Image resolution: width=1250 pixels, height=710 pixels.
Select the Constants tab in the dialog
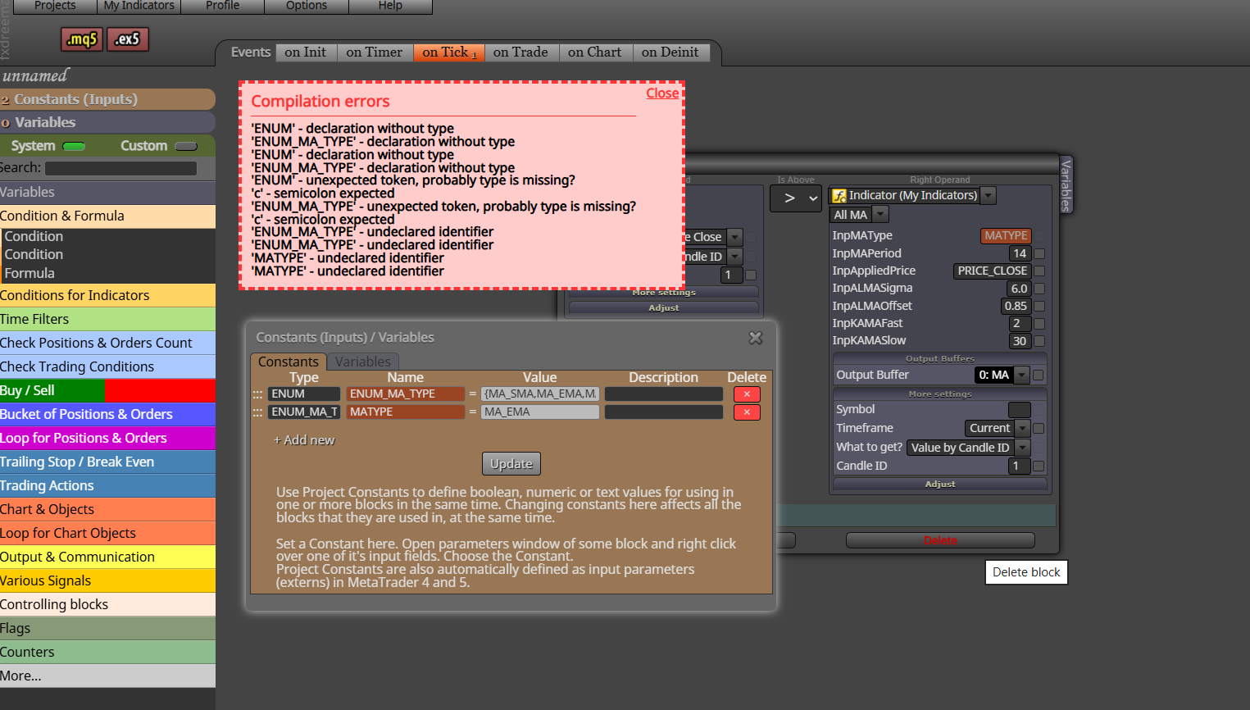click(289, 362)
